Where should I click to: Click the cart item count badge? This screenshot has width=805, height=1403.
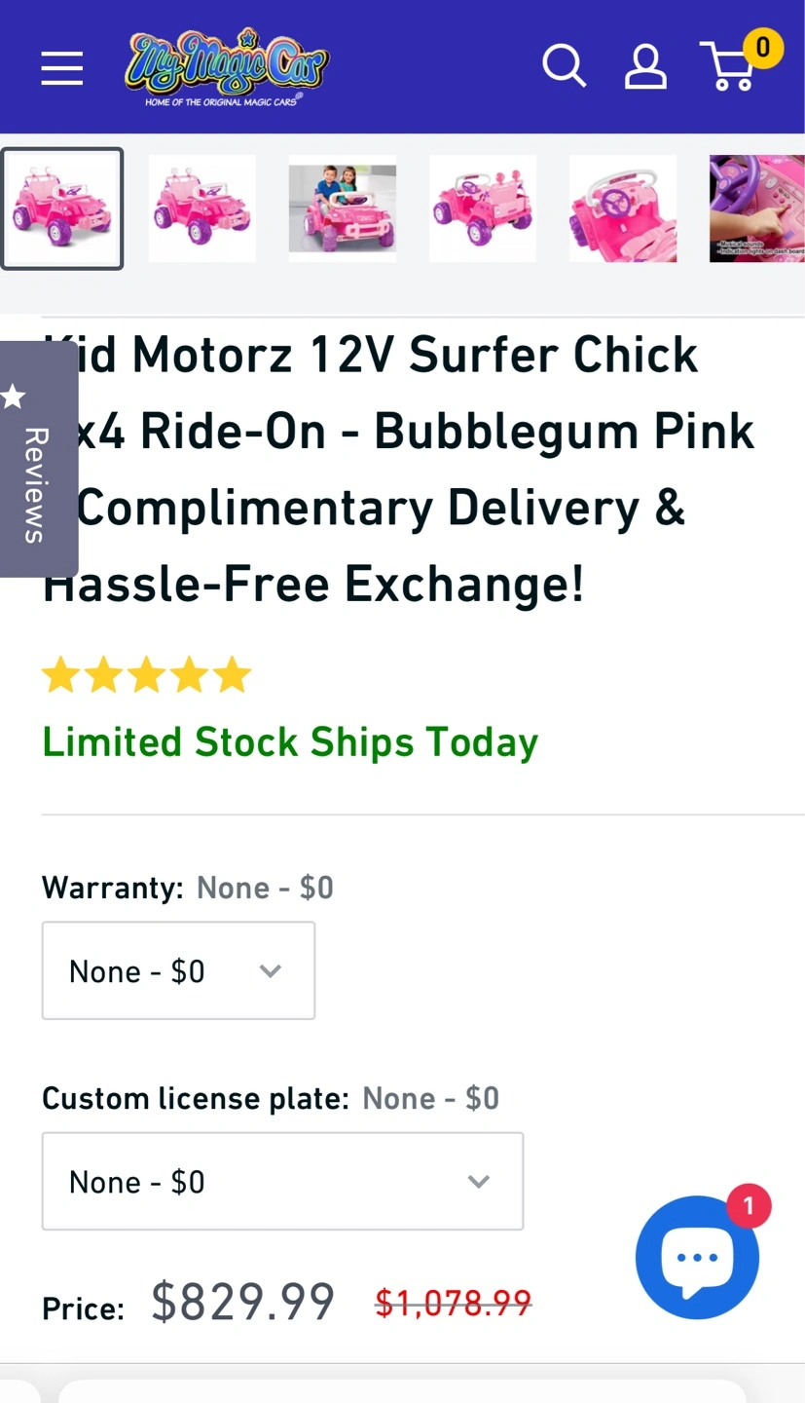pyautogui.click(x=762, y=48)
